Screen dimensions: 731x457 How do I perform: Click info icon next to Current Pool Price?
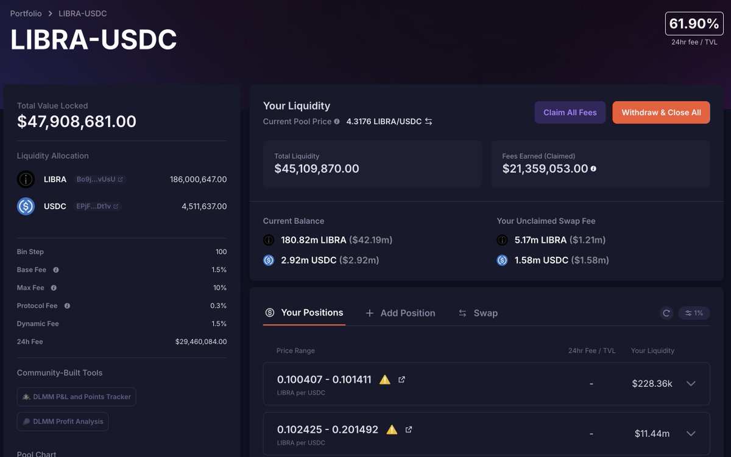(337, 122)
